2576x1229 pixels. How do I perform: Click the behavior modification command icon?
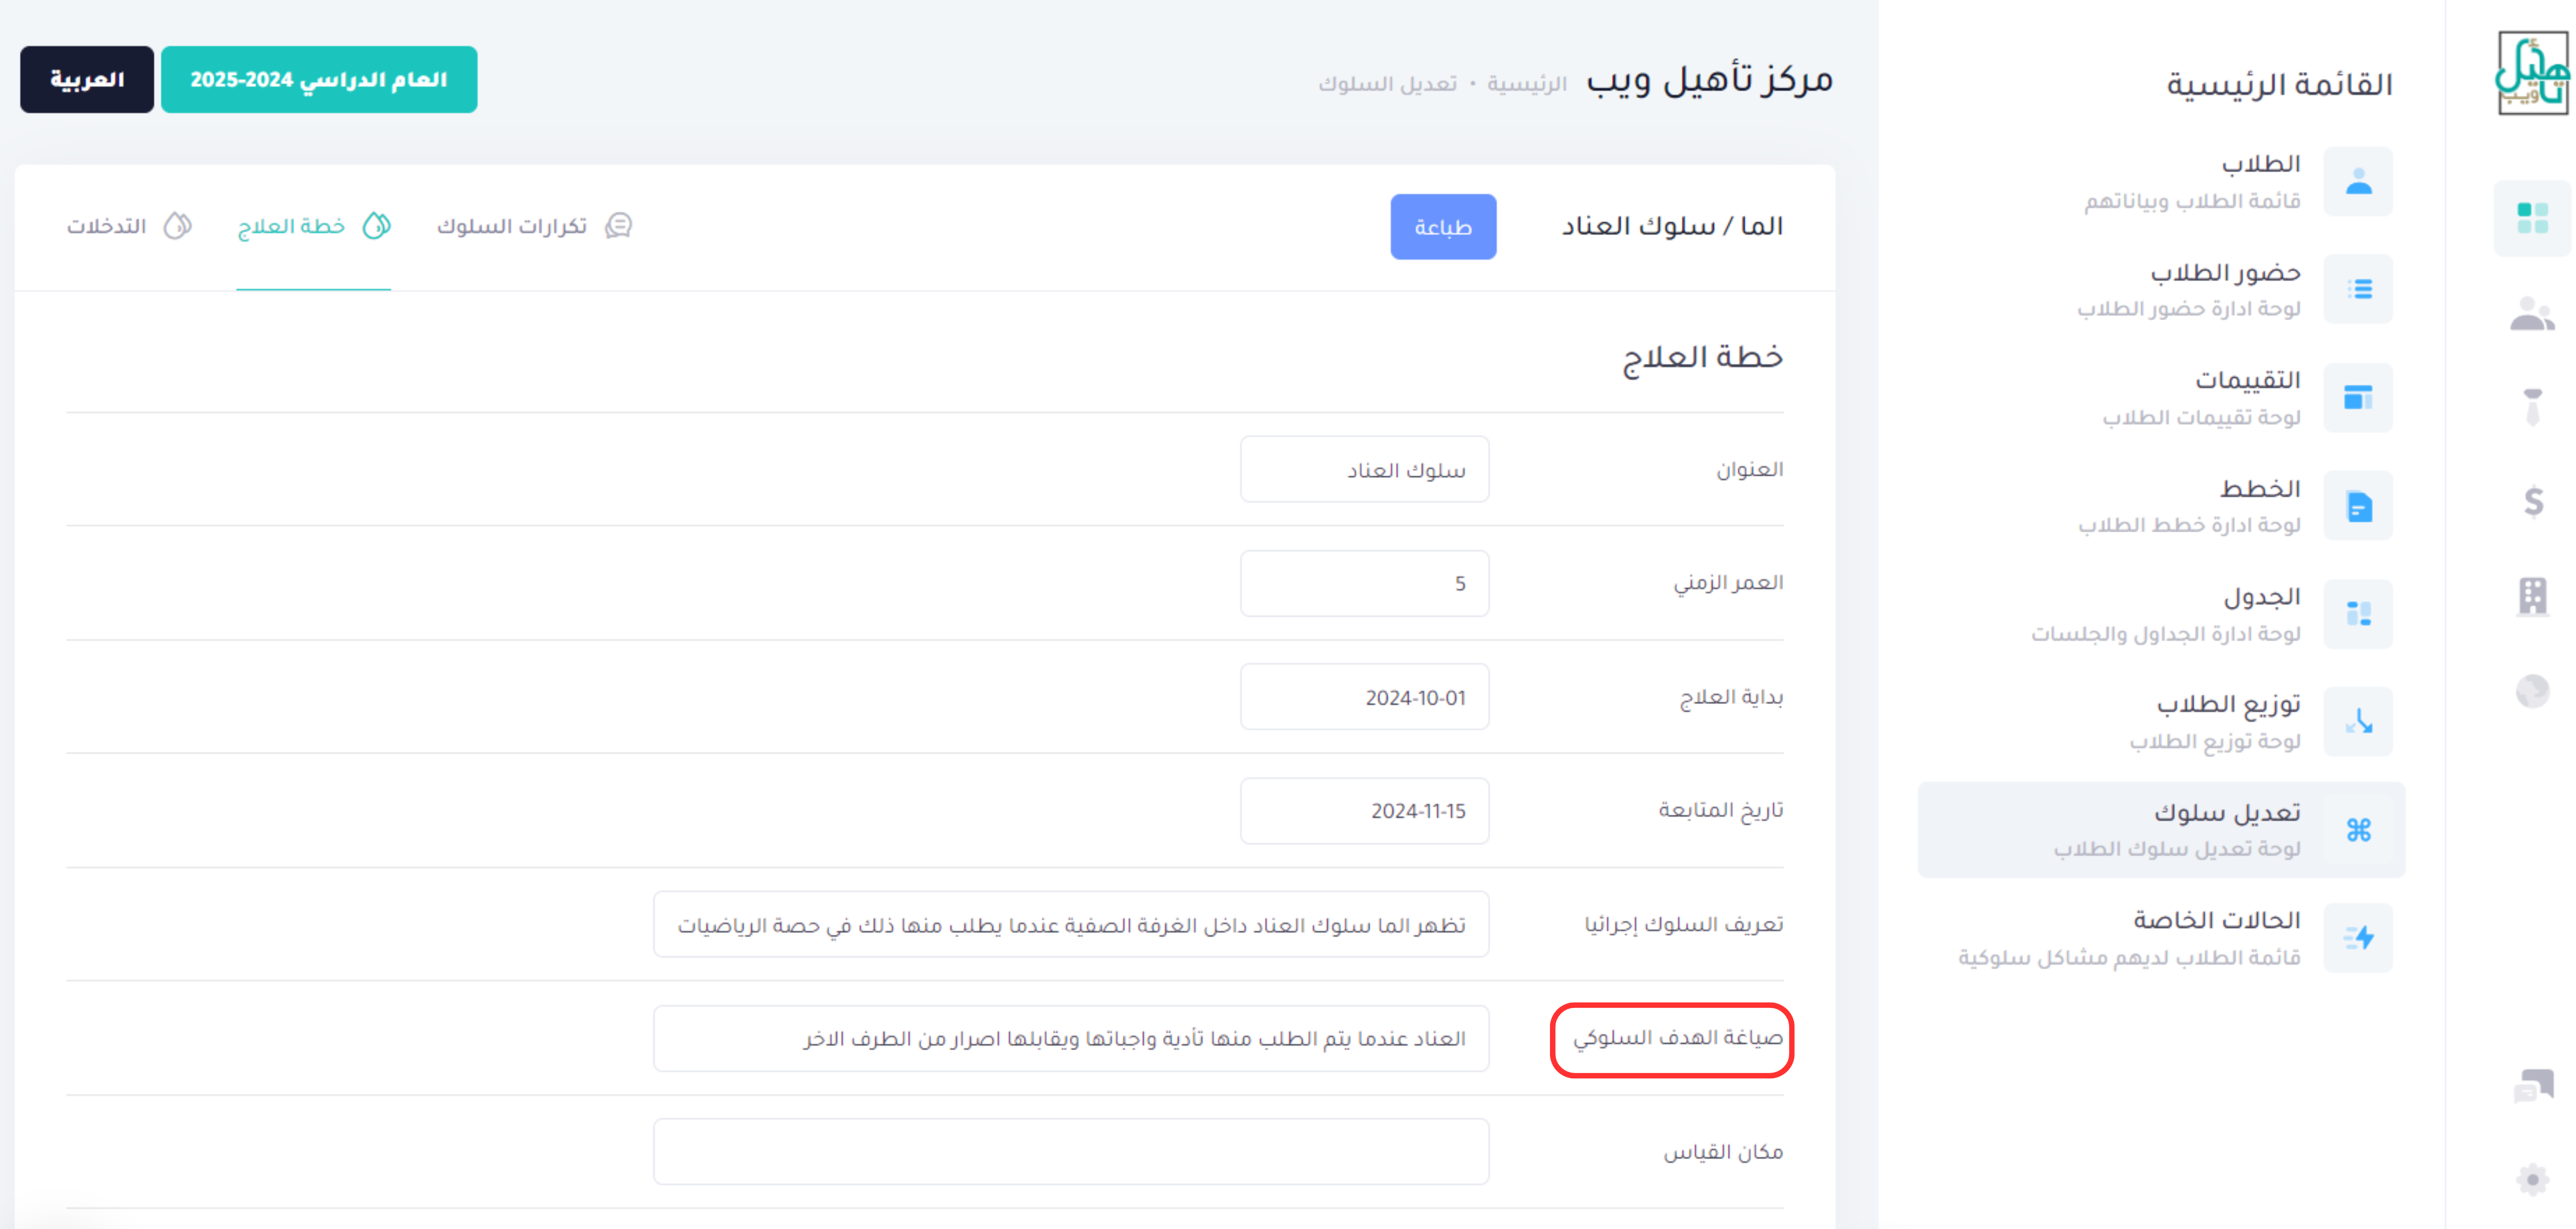click(x=2358, y=830)
